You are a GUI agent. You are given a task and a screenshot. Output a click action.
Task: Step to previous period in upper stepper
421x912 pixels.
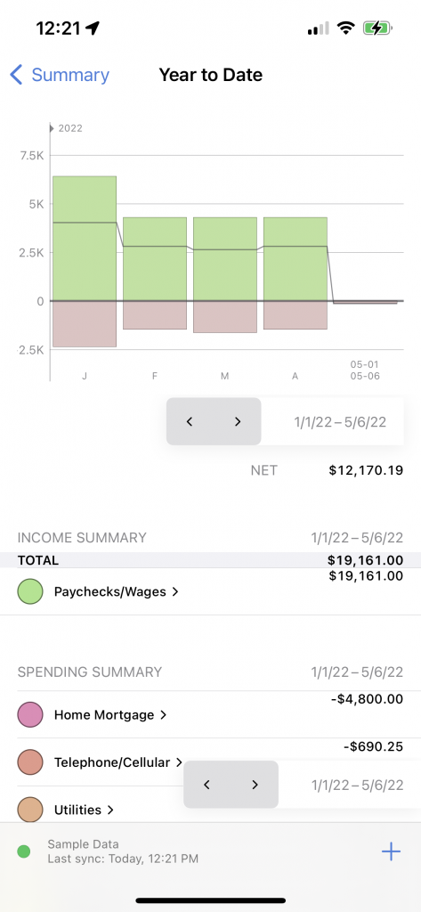pos(190,421)
